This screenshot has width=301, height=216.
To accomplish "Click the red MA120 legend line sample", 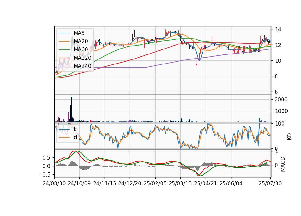I will click(64, 58).
